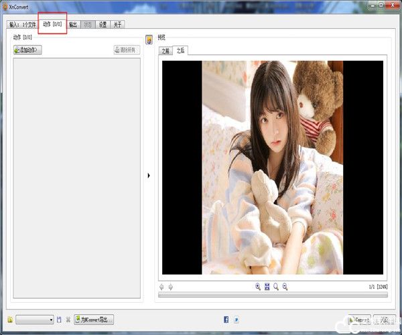The image size is (402, 335).
Task: Go to the next preview image
Action: click(x=170, y=287)
